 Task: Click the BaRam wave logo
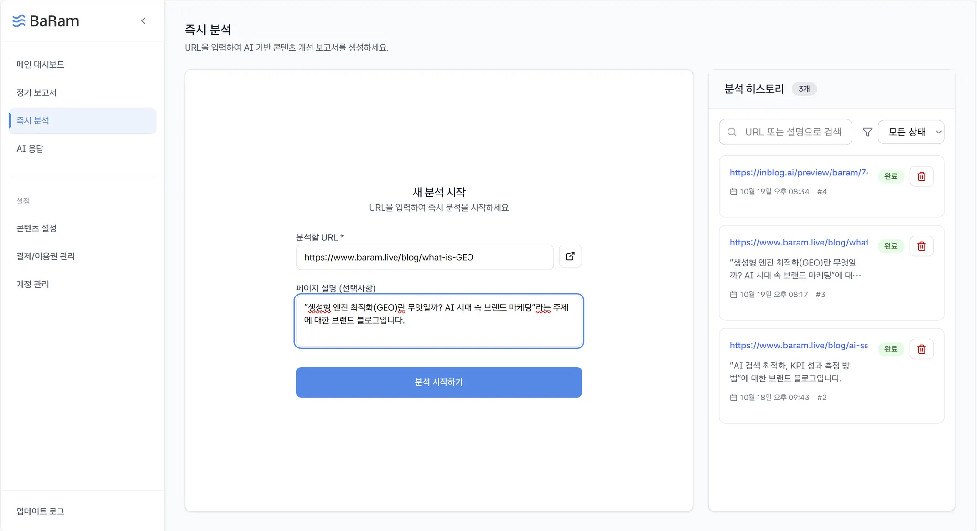click(19, 21)
